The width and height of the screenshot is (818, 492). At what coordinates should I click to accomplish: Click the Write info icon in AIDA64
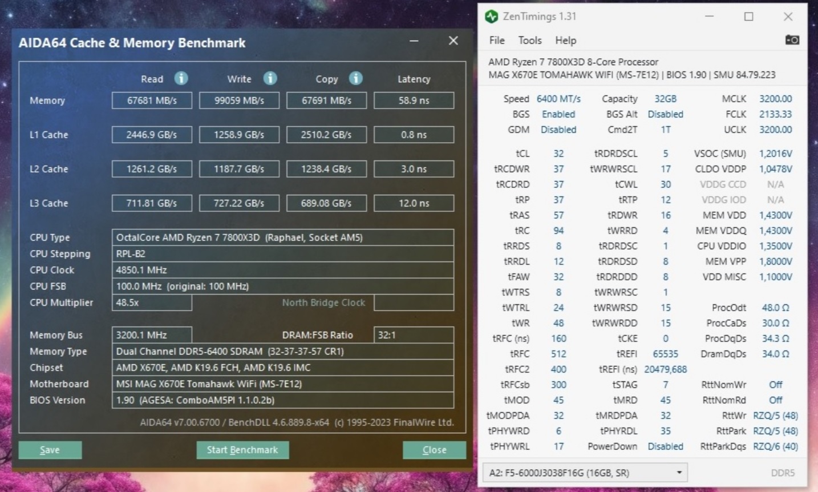pos(270,78)
